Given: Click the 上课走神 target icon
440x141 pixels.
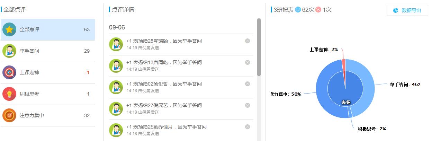Looking at the screenshot, I should point(9,72).
